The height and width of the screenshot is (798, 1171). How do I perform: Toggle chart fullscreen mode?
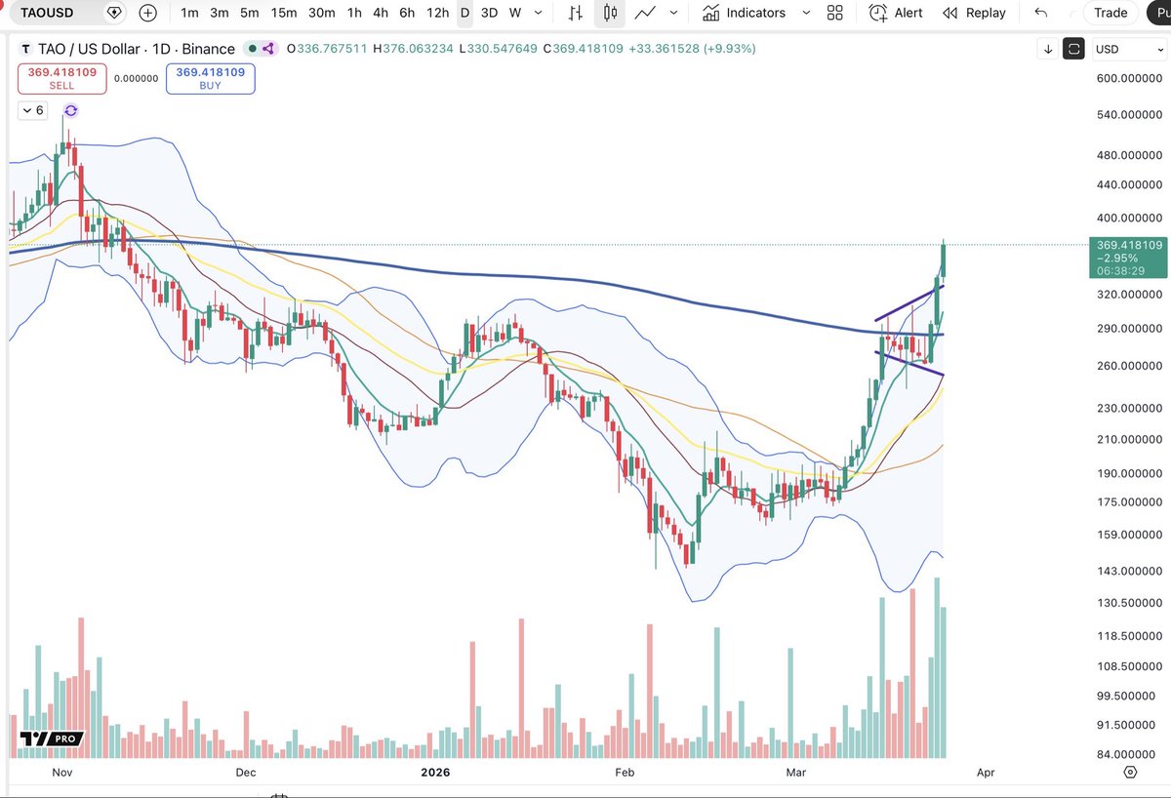coord(1073,48)
